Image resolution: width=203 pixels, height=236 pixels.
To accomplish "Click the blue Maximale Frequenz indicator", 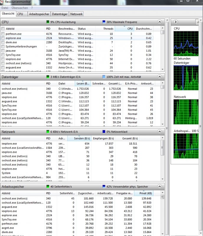I will (104, 22).
